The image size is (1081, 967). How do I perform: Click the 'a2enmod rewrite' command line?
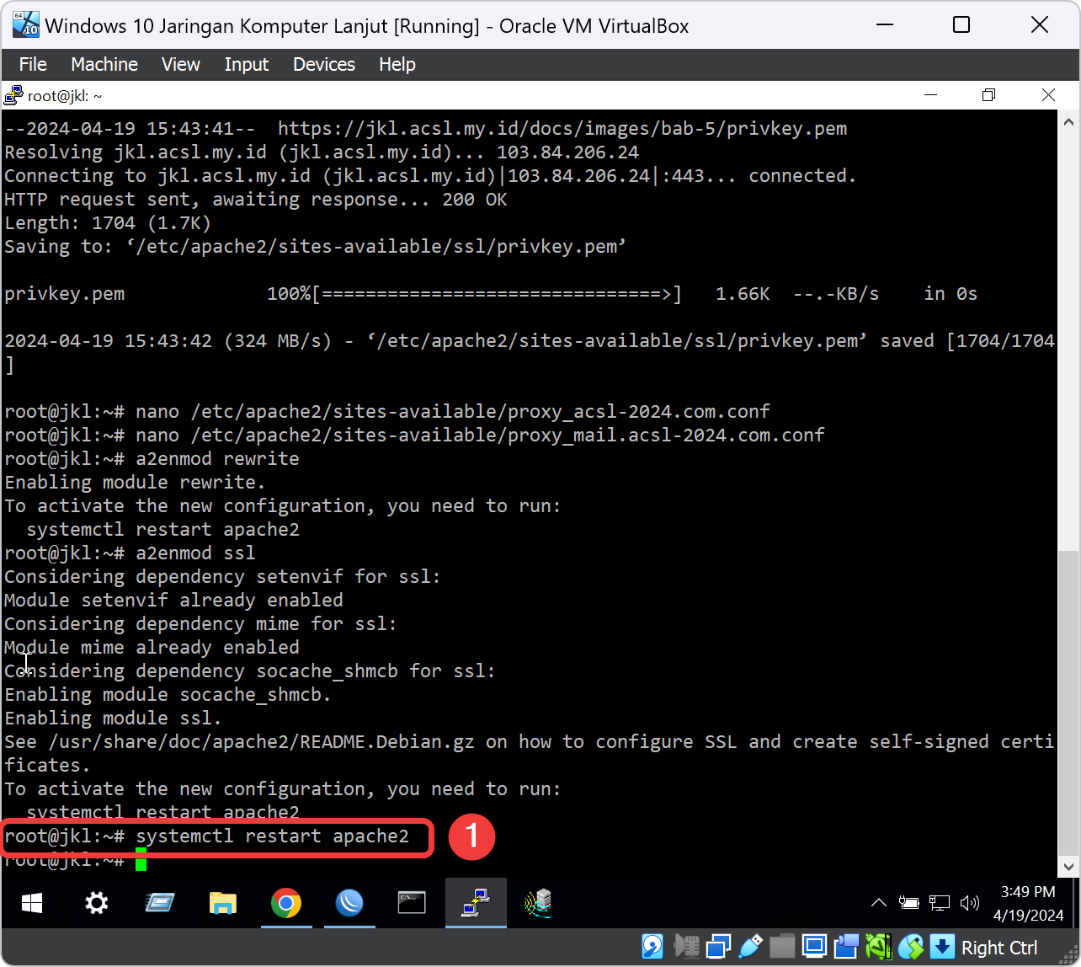click(152, 459)
